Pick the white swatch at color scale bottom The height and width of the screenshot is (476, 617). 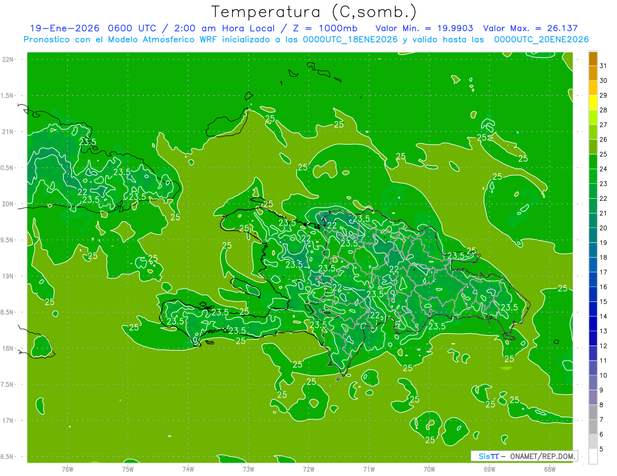pos(593,456)
